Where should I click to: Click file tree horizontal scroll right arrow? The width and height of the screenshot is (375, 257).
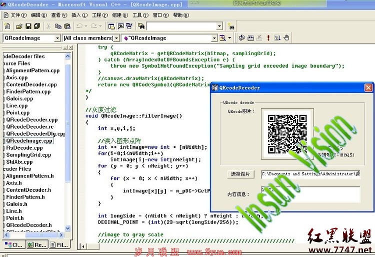tap(61, 235)
